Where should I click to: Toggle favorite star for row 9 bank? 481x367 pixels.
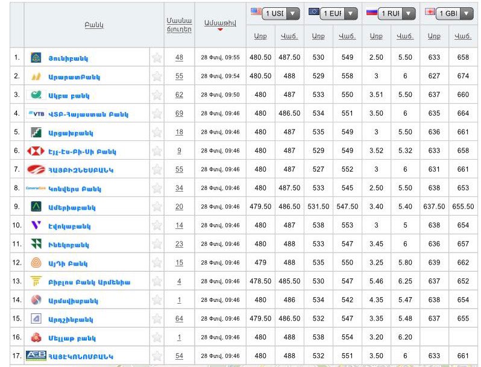click(x=157, y=207)
